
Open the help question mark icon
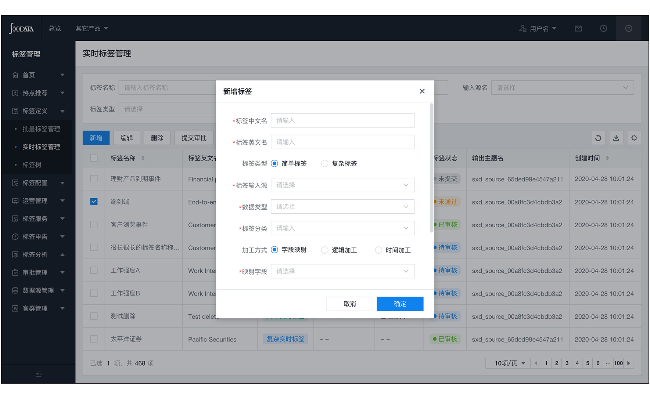(629, 29)
